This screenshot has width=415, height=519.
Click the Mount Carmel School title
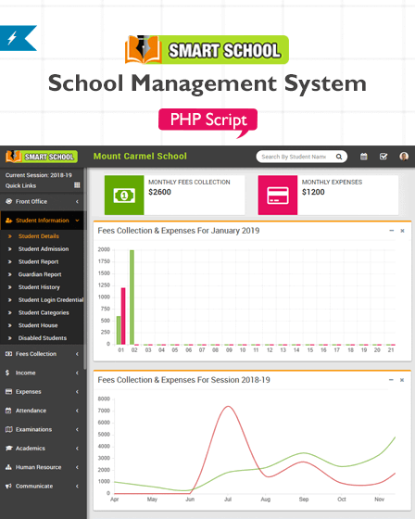(140, 157)
